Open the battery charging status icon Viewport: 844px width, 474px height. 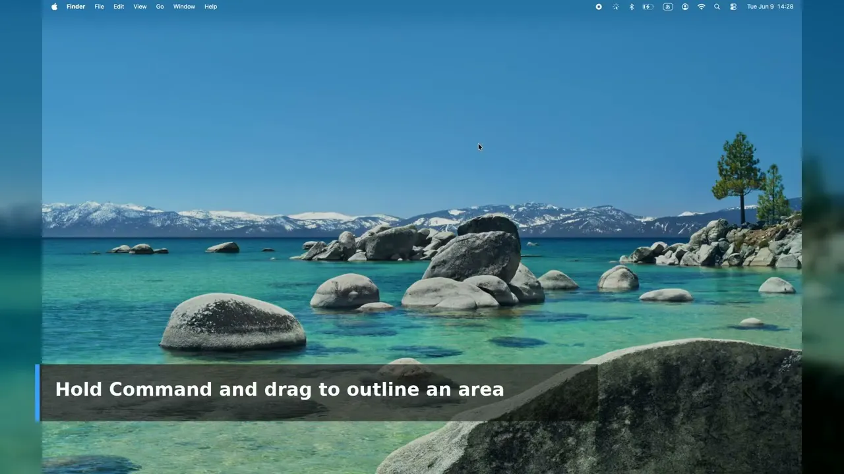648,7
